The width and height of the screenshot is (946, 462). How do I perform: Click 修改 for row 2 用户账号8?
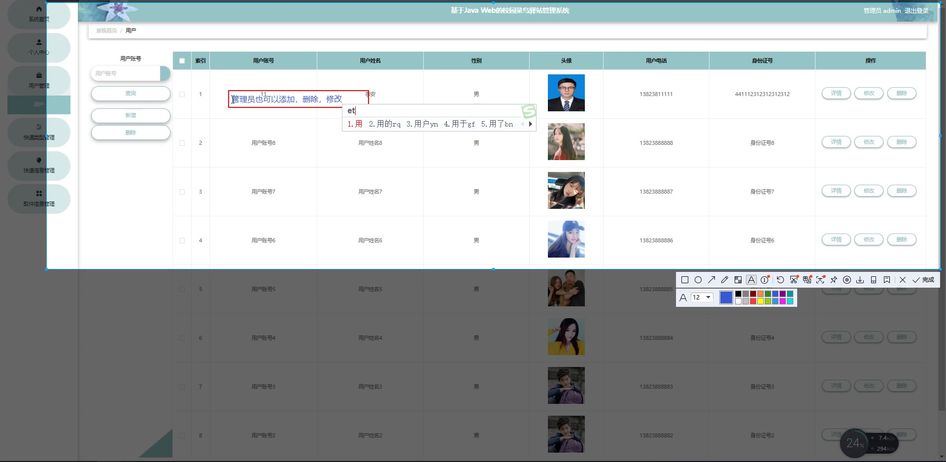click(x=869, y=142)
